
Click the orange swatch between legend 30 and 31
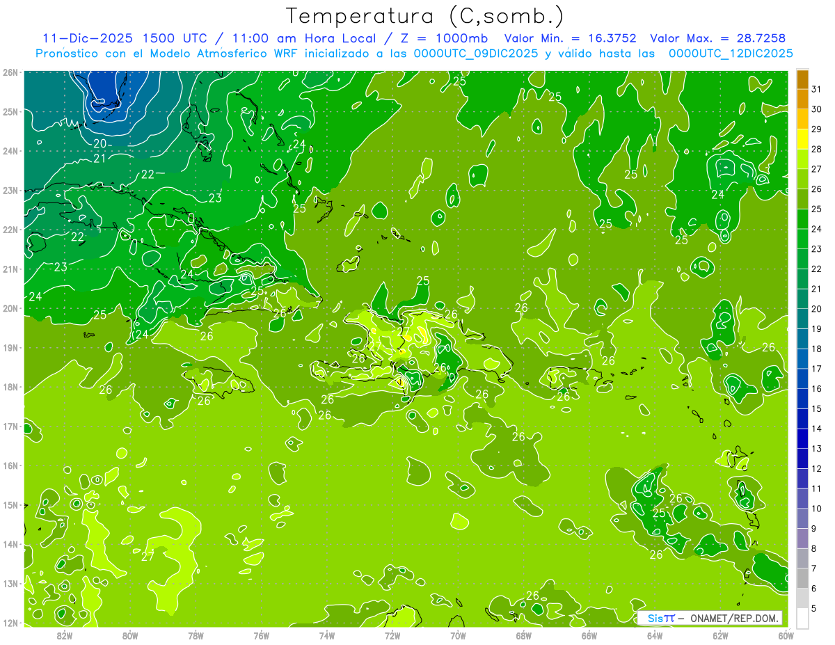[802, 99]
